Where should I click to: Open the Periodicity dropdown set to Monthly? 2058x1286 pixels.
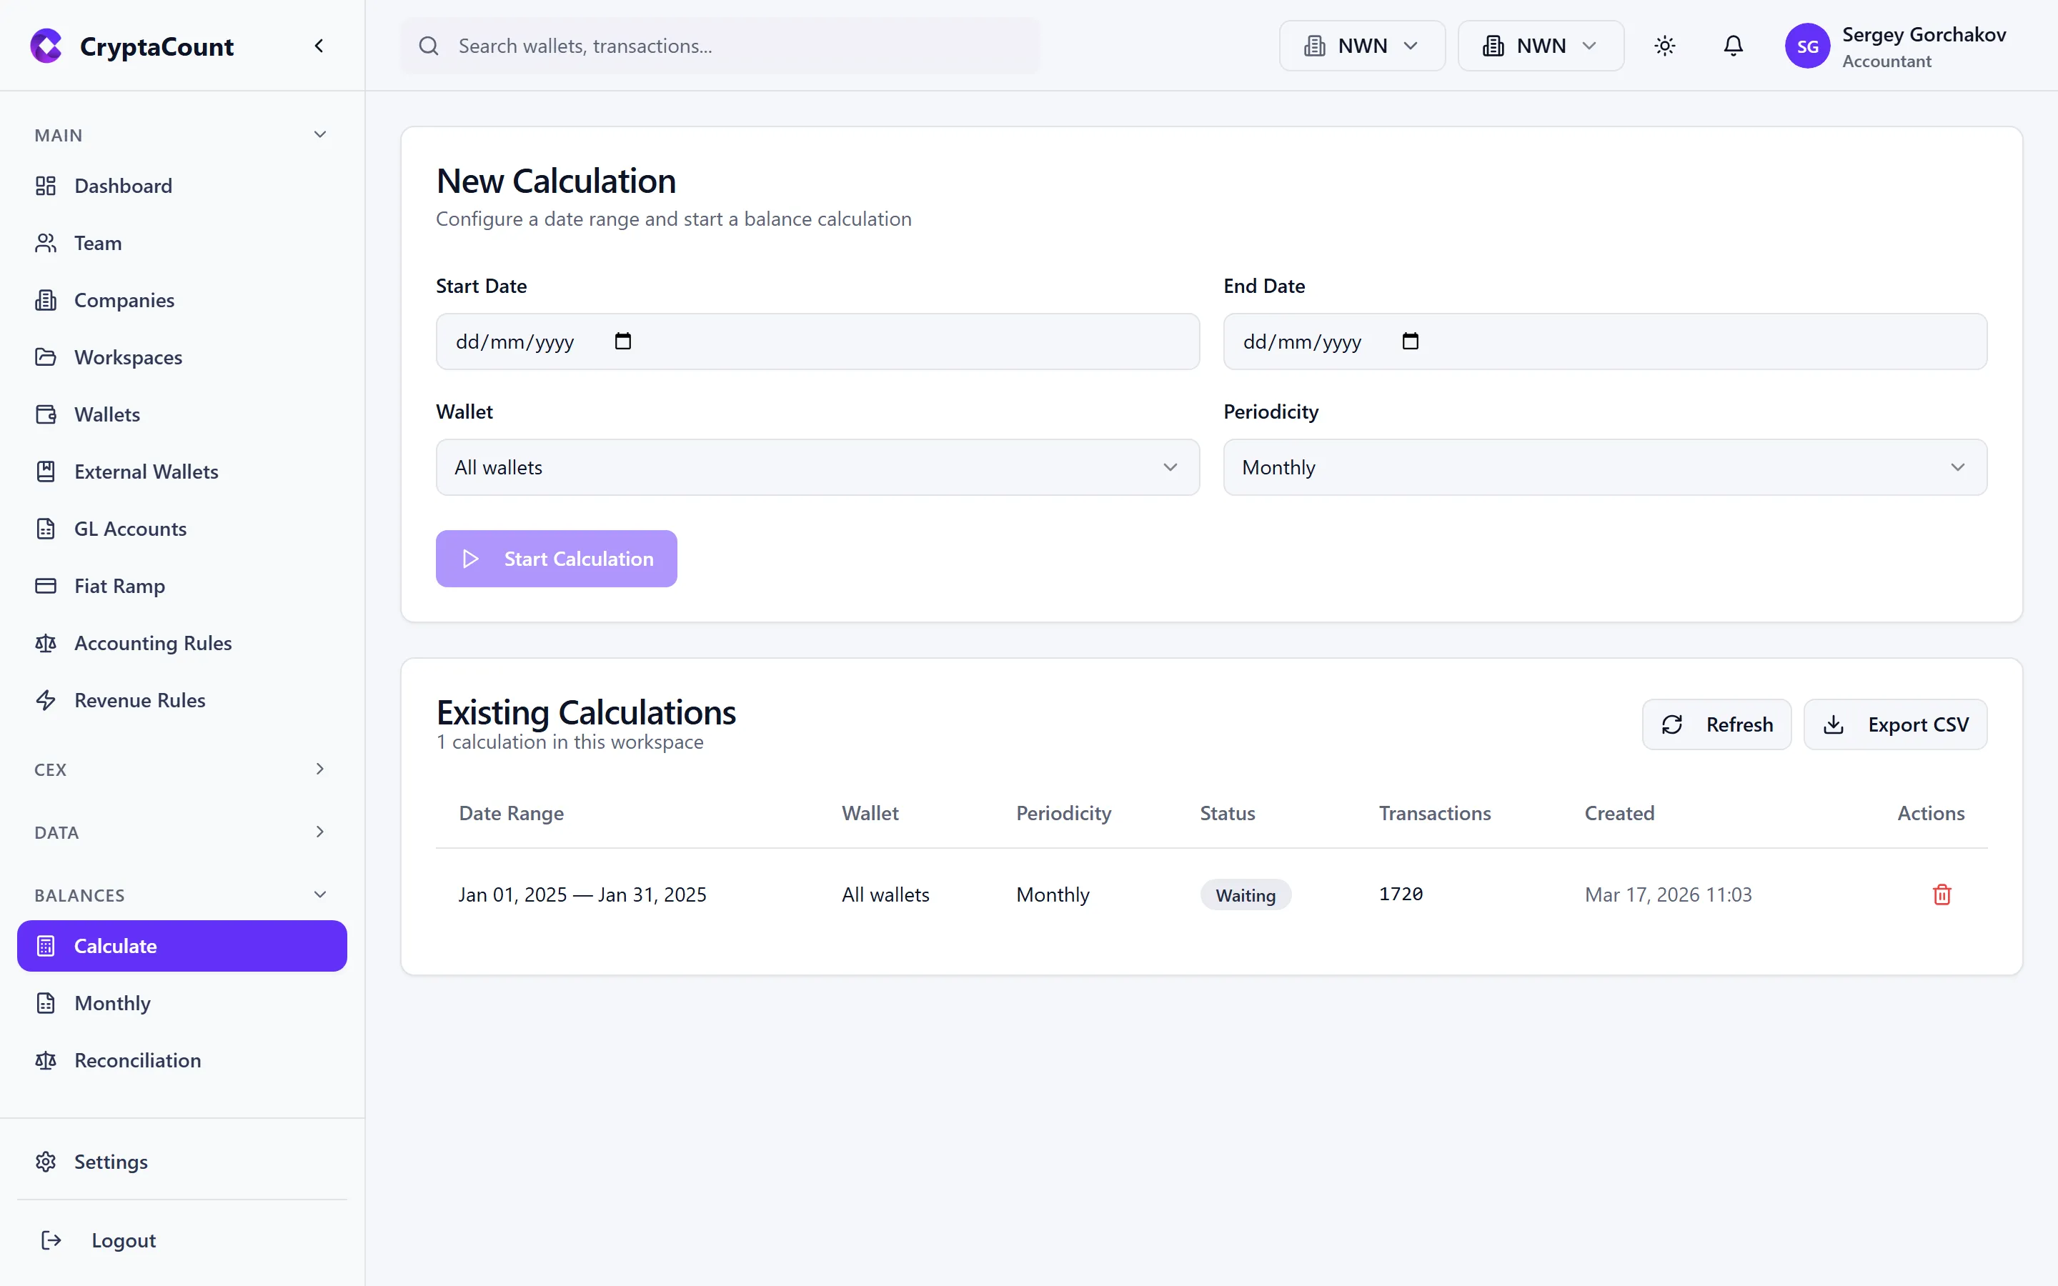click(x=1604, y=467)
